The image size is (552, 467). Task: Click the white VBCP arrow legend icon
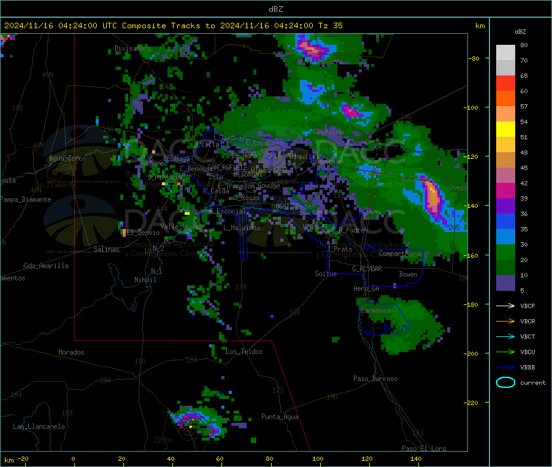505,306
